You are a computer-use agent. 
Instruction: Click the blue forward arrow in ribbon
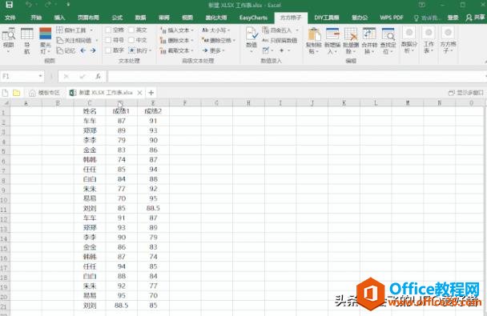coord(93,50)
